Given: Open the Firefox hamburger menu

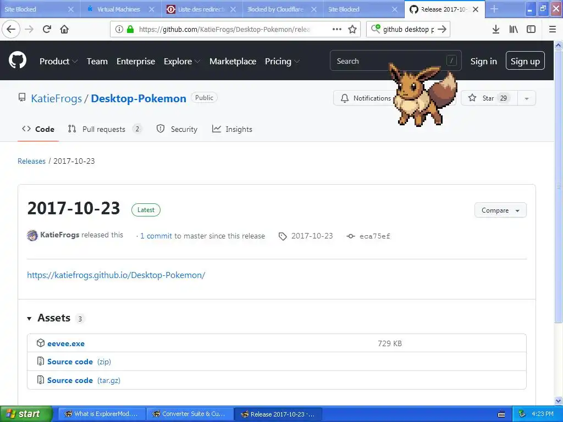Looking at the screenshot, I should 553,29.
